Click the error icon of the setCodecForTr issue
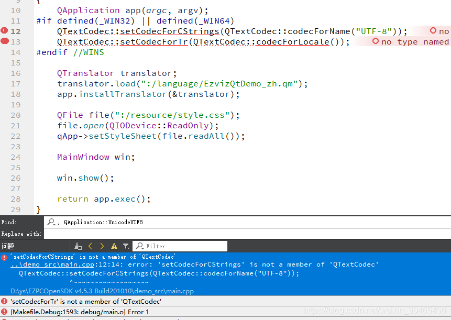 pos(4,301)
